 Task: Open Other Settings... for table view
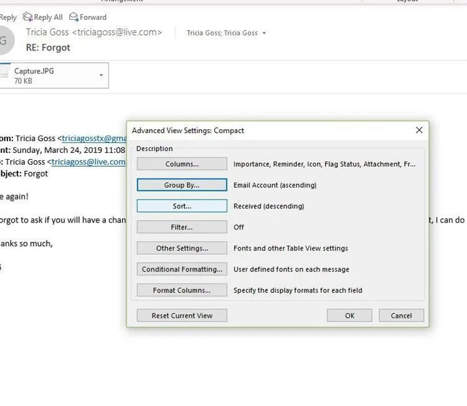point(182,248)
